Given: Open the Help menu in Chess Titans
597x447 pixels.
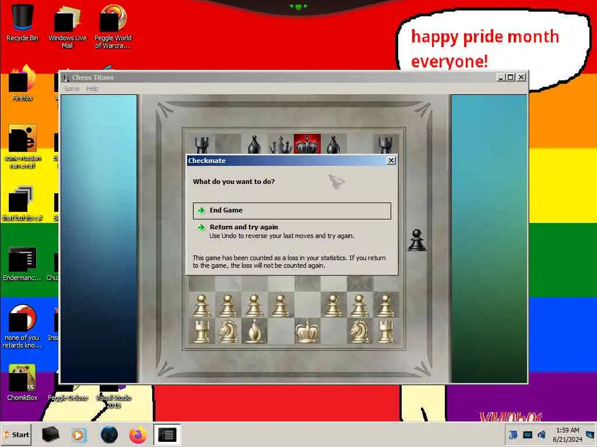Looking at the screenshot, I should pos(92,88).
